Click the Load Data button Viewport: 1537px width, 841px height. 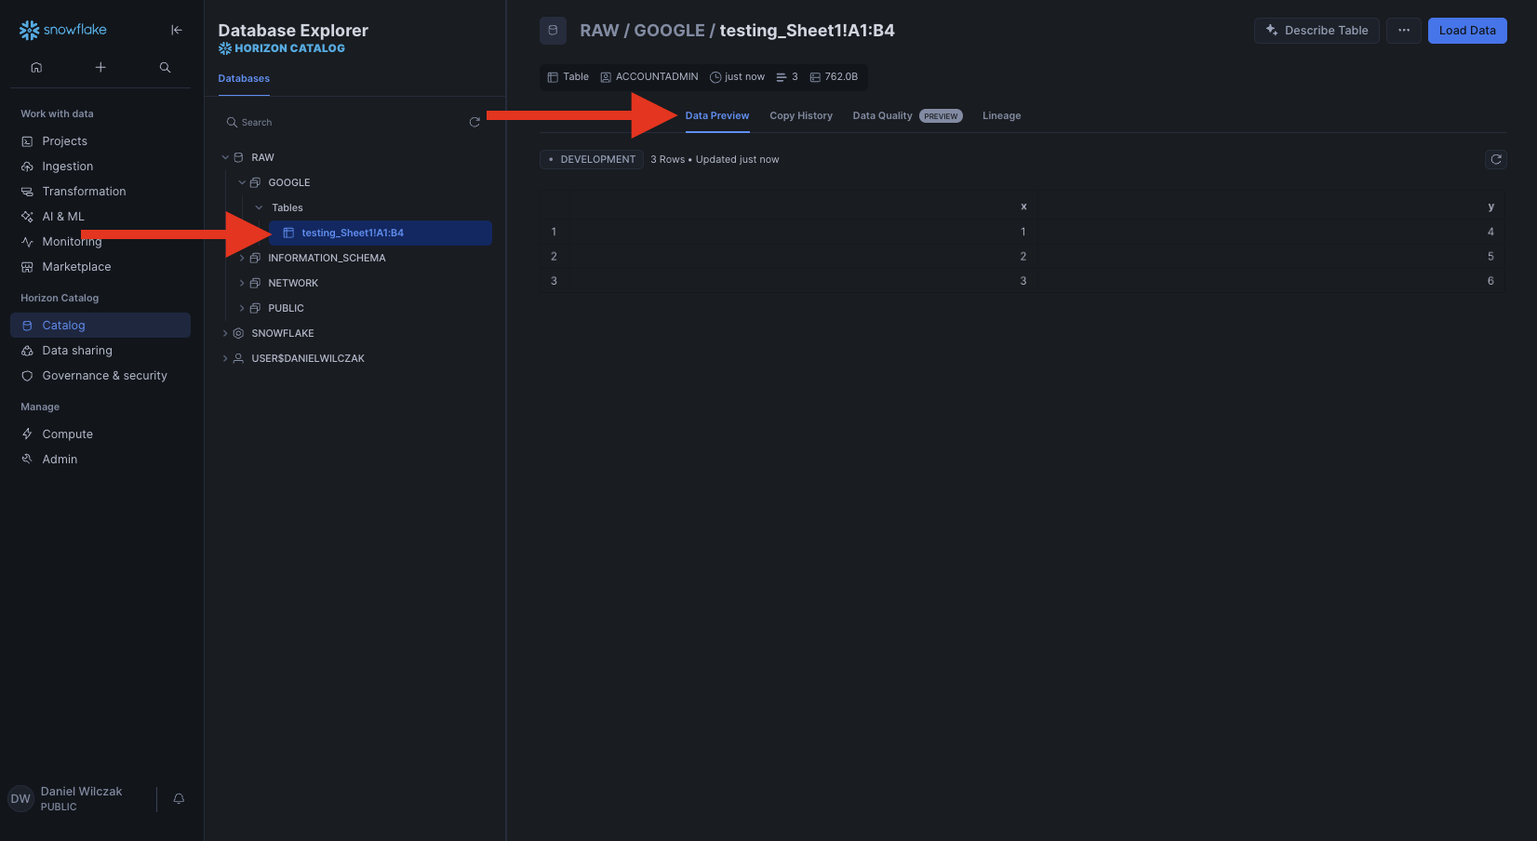(x=1466, y=30)
